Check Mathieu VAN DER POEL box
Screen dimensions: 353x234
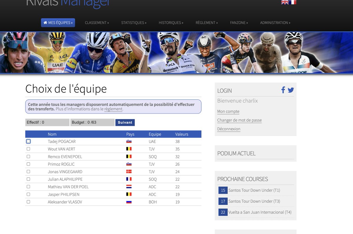[x=28, y=187]
